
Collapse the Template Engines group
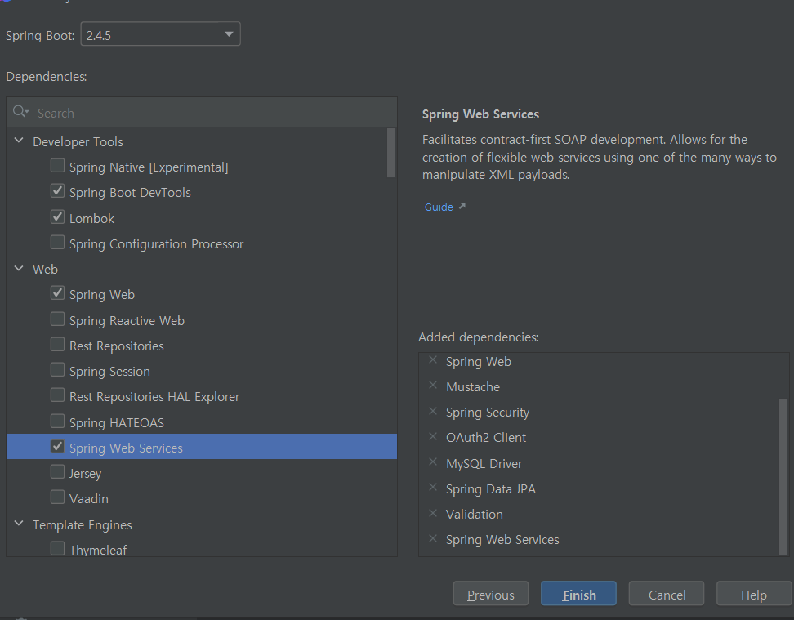[19, 524]
